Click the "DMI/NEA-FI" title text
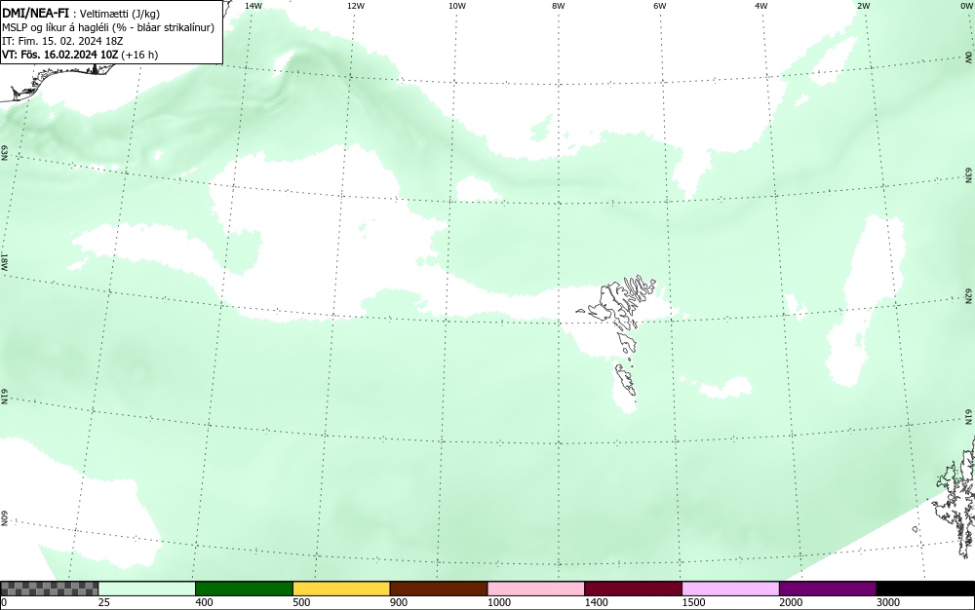Viewport: 975px width, 610px height. click(35, 13)
